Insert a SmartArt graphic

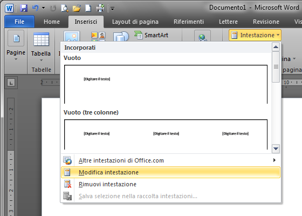[151, 35]
